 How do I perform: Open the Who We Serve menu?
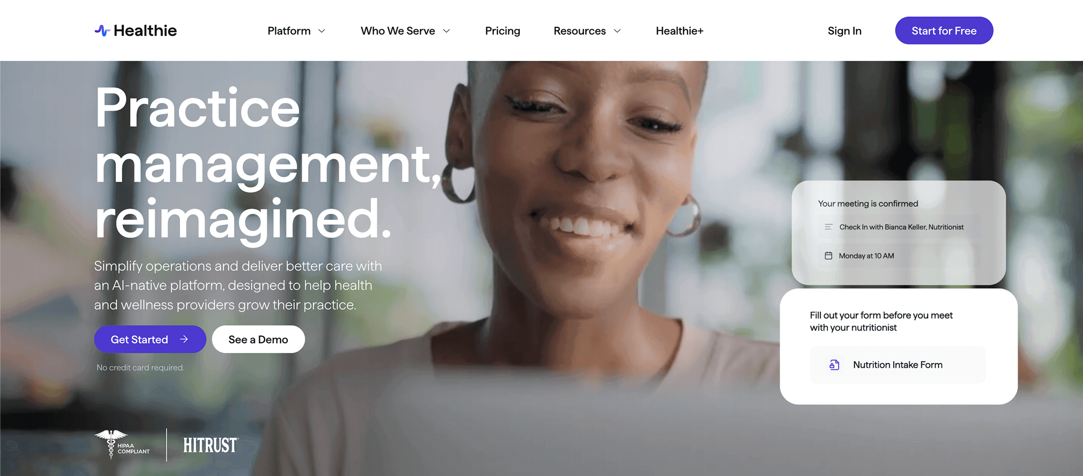398,31
